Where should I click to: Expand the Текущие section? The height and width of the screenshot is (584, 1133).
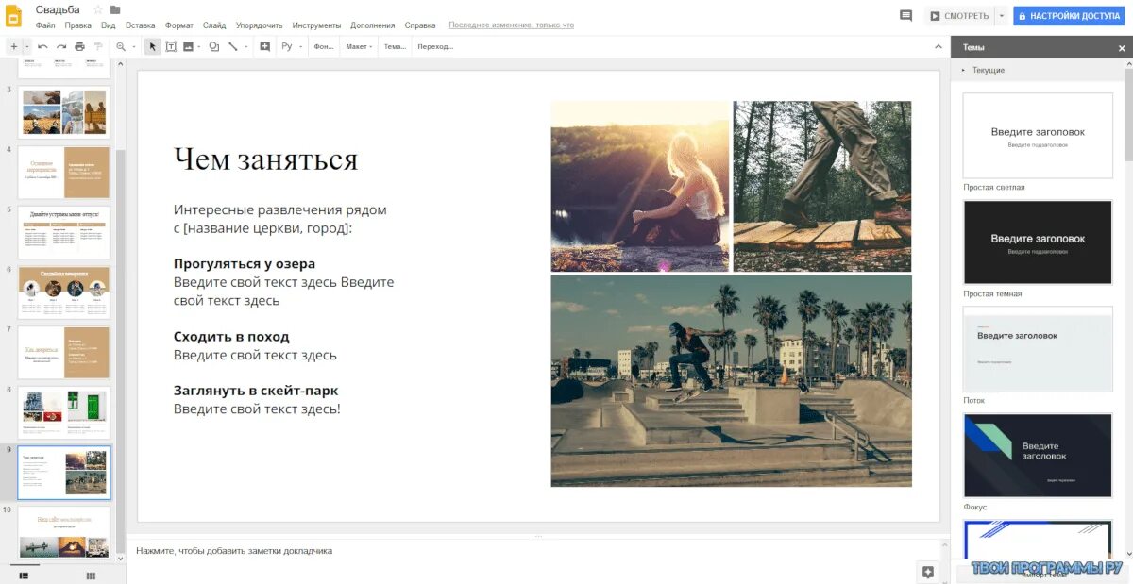tap(985, 70)
